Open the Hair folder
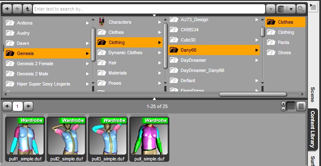Image resolution: width=321 pixels, height=166 pixels. point(129,63)
